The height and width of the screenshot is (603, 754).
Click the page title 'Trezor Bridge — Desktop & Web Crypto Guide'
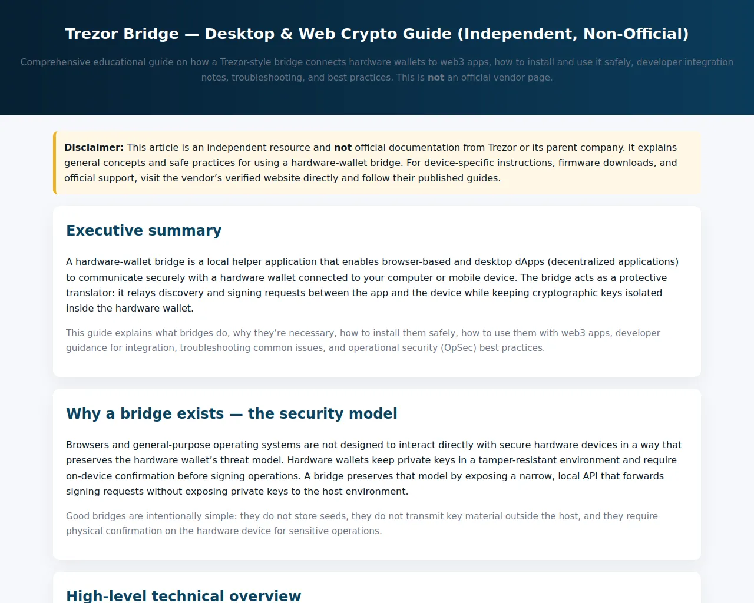click(377, 34)
